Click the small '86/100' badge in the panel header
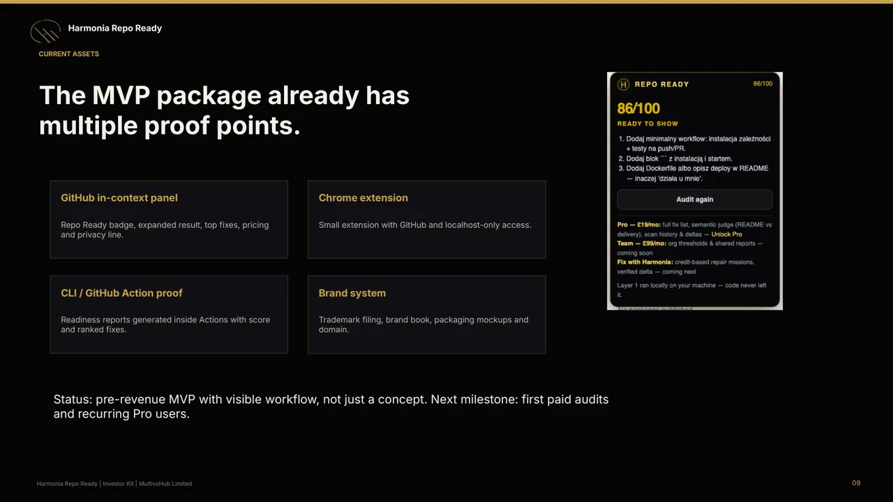This screenshot has height=502, width=893. [x=763, y=84]
